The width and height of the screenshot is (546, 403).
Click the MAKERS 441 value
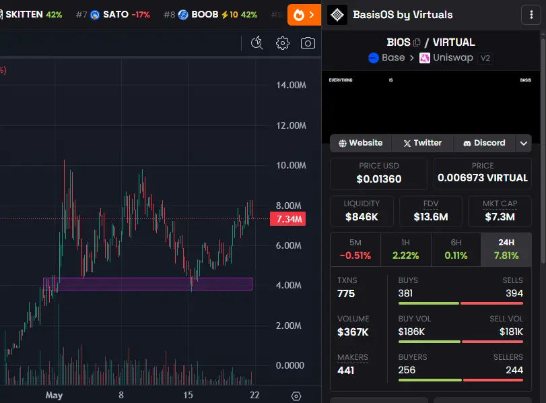pyautogui.click(x=346, y=370)
